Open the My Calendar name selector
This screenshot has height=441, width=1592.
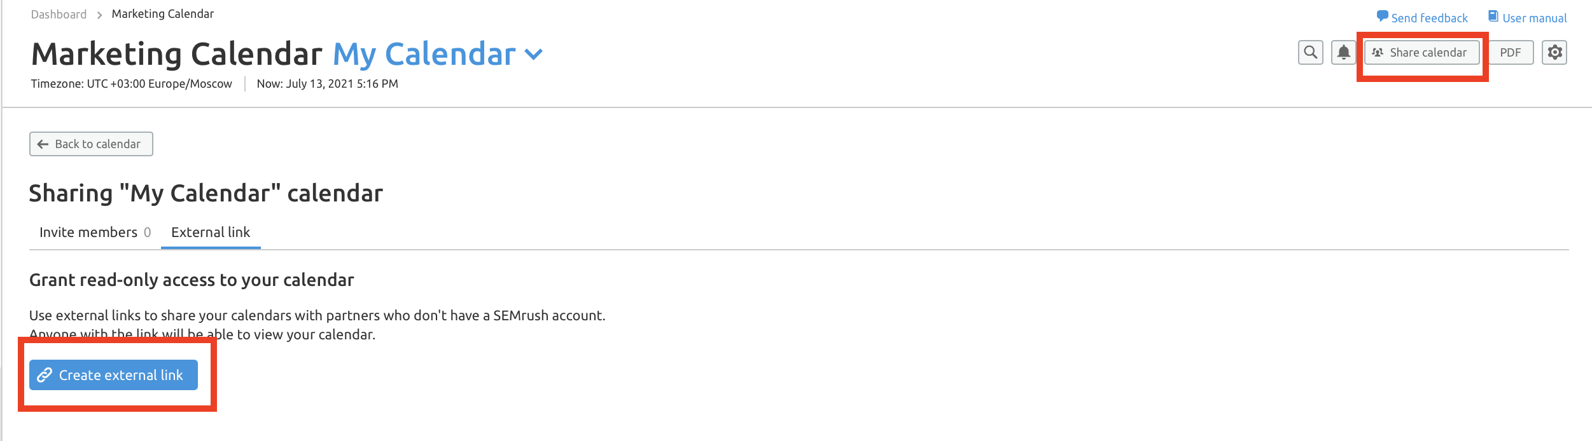click(438, 54)
